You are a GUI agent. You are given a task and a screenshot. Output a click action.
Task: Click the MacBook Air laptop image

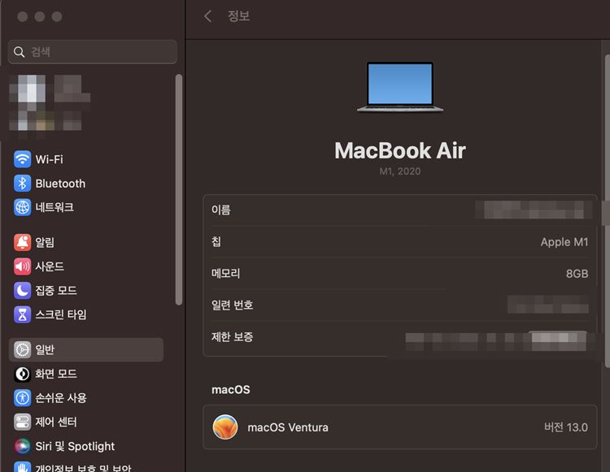400,87
